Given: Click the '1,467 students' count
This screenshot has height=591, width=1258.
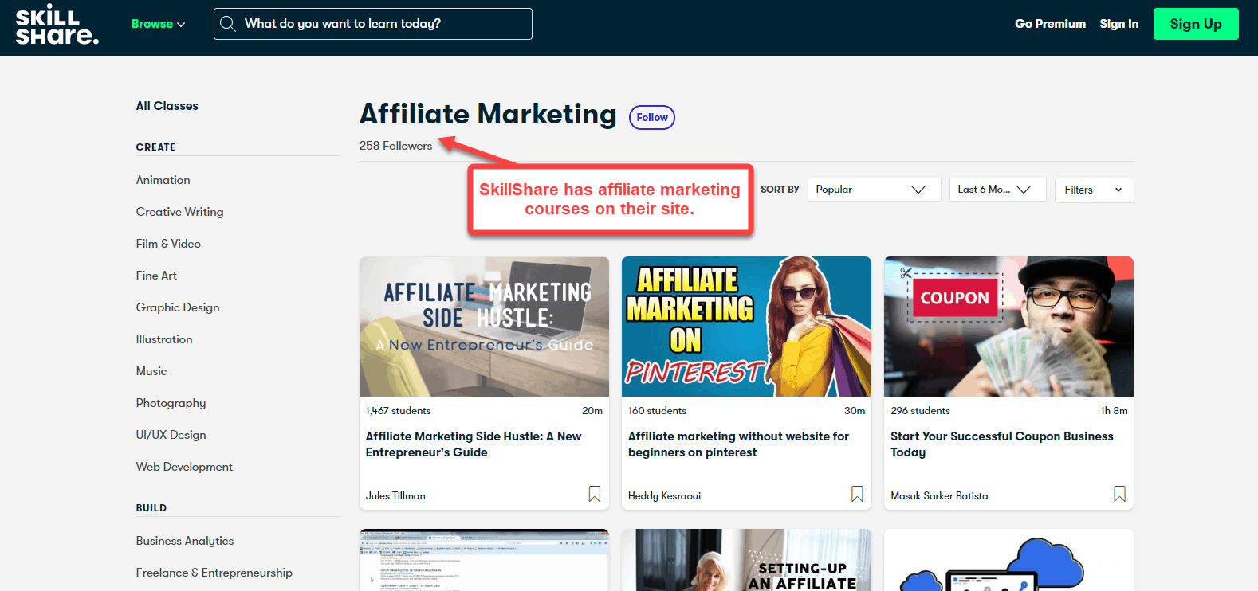Looking at the screenshot, I should click(x=398, y=411).
